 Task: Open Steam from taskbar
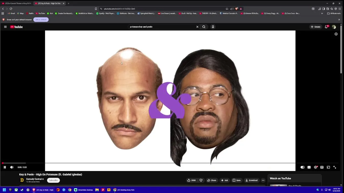[x=22, y=190]
